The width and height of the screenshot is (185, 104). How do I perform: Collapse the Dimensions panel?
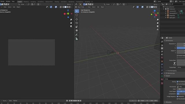click(169, 40)
